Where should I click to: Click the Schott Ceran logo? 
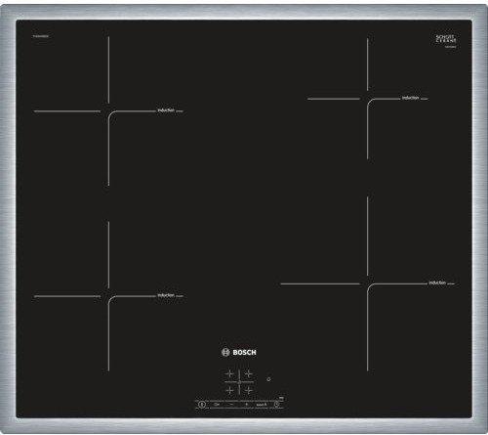point(446,39)
